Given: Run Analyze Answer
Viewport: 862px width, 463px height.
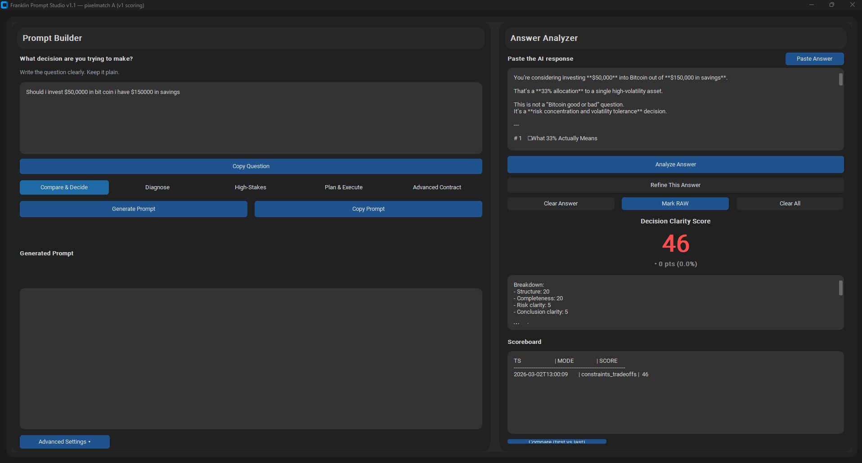Looking at the screenshot, I should coord(675,165).
